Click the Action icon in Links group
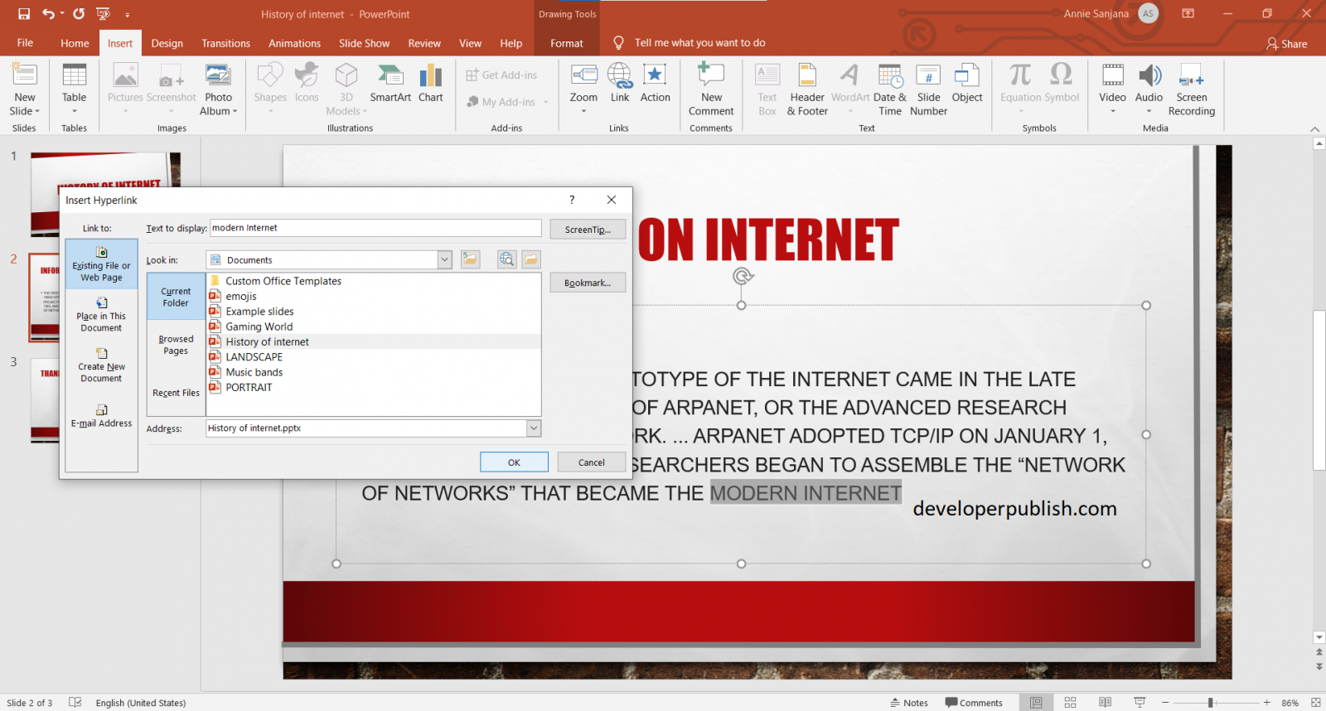 point(655,84)
